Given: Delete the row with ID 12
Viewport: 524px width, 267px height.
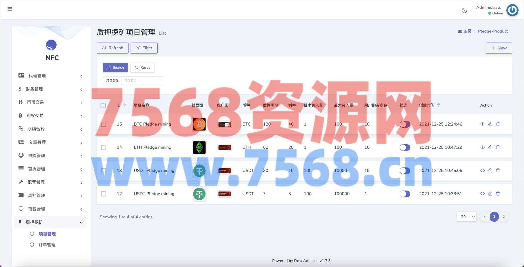Looking at the screenshot, I should click(498, 194).
